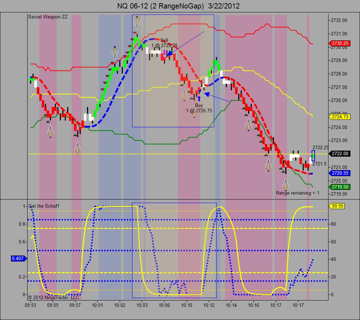Viewport: 360px width, 320px height.
Task: Click the 0.8 label on the Schaff left axis
Action: [22, 224]
